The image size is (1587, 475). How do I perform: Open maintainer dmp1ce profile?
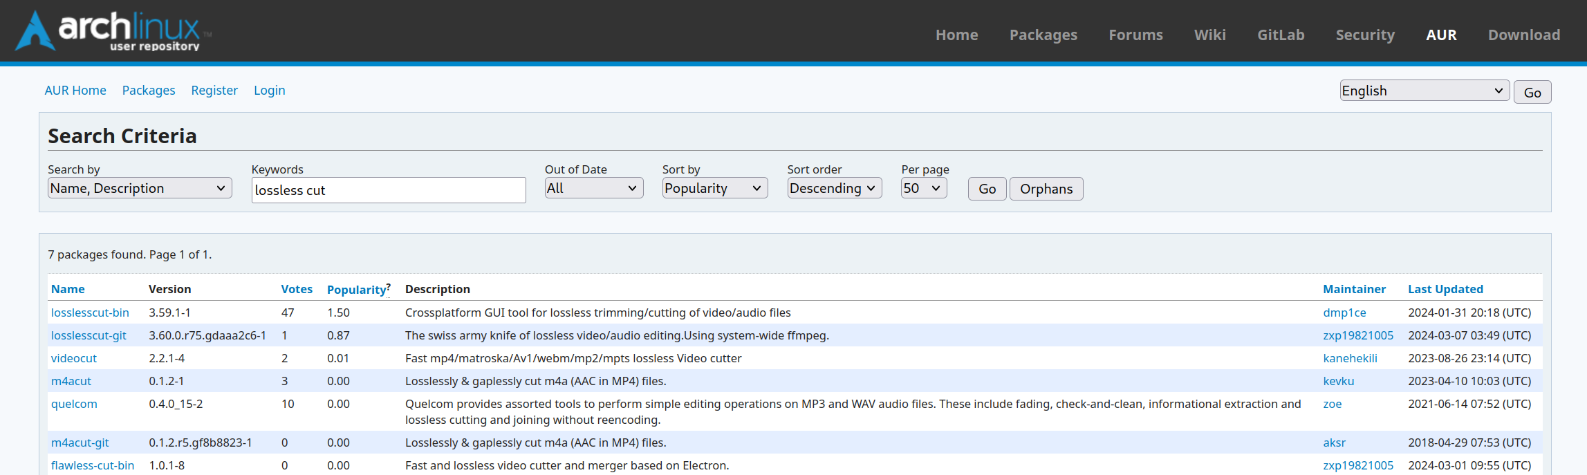[1344, 313]
